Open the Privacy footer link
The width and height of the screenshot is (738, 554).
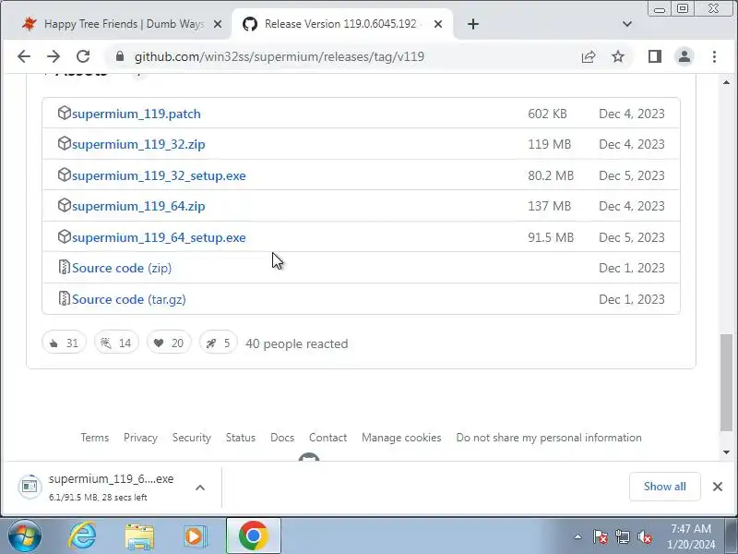pyautogui.click(x=140, y=438)
